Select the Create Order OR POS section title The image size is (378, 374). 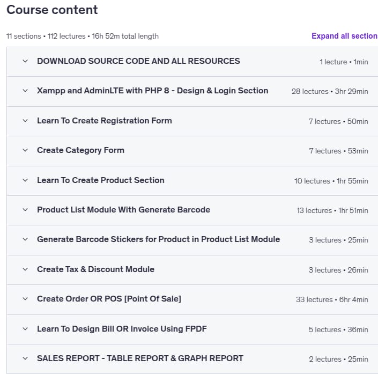tap(109, 299)
